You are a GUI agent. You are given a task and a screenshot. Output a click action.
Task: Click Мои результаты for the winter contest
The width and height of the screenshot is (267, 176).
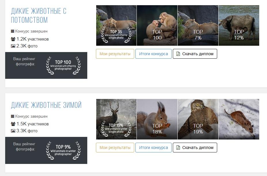115,148
